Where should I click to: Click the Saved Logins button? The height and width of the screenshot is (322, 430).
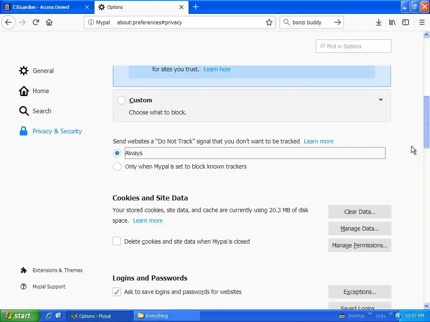[x=359, y=306]
